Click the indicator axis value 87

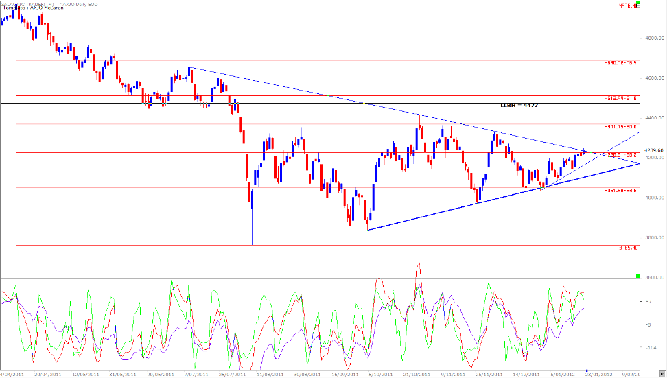(648, 301)
